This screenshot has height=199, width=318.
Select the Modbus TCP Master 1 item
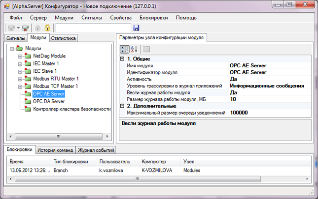[55, 86]
